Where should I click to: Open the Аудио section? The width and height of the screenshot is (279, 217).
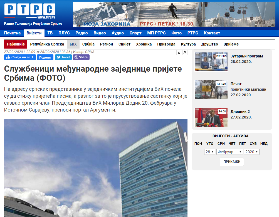pyautogui.click(x=118, y=33)
